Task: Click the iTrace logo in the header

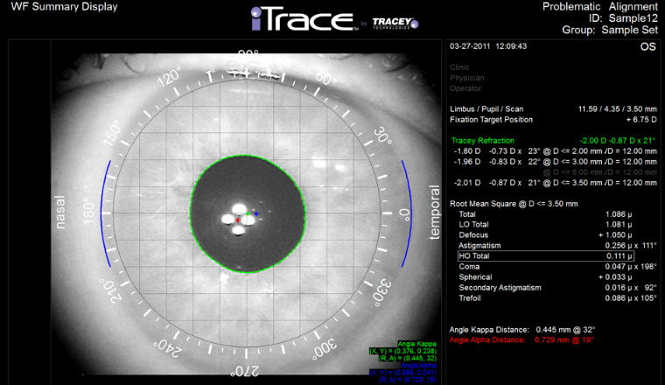Action: tap(304, 19)
